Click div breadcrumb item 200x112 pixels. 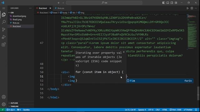[x=74, y=13]
